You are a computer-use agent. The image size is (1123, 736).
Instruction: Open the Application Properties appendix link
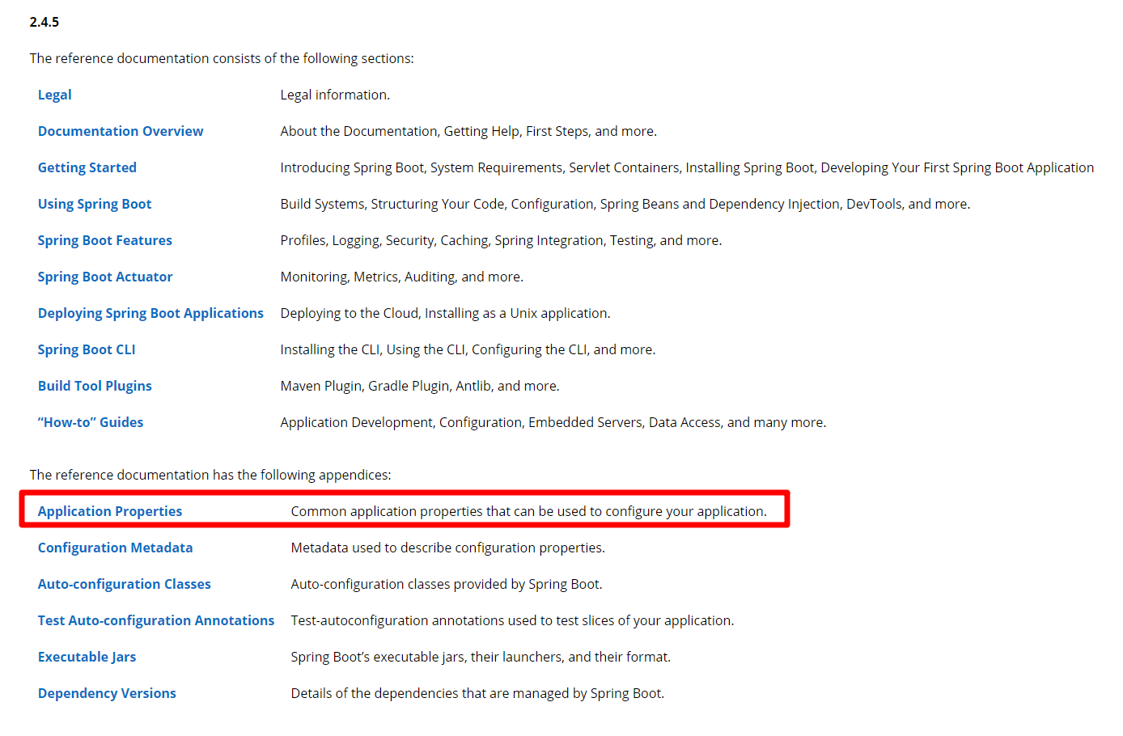pos(110,511)
